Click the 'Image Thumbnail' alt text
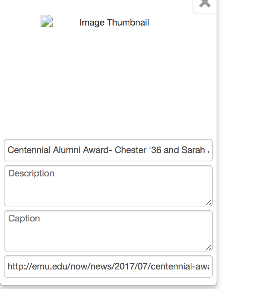 coord(114,23)
